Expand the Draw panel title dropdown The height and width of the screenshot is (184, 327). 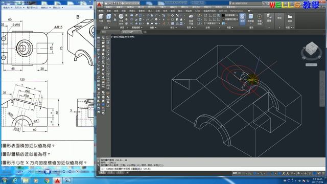[153, 28]
